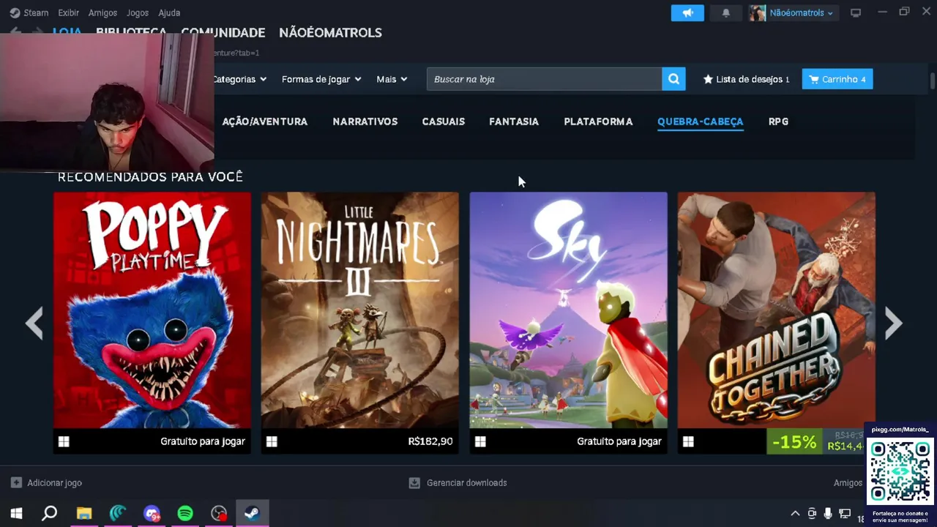937x527 pixels.
Task: Click the Windows icon under Little Nightmares III
Action: 272,441
